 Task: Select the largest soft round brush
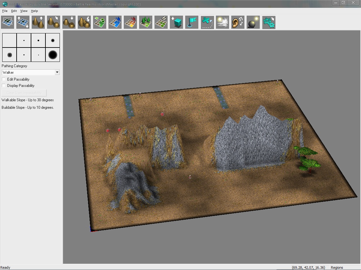pos(53,55)
